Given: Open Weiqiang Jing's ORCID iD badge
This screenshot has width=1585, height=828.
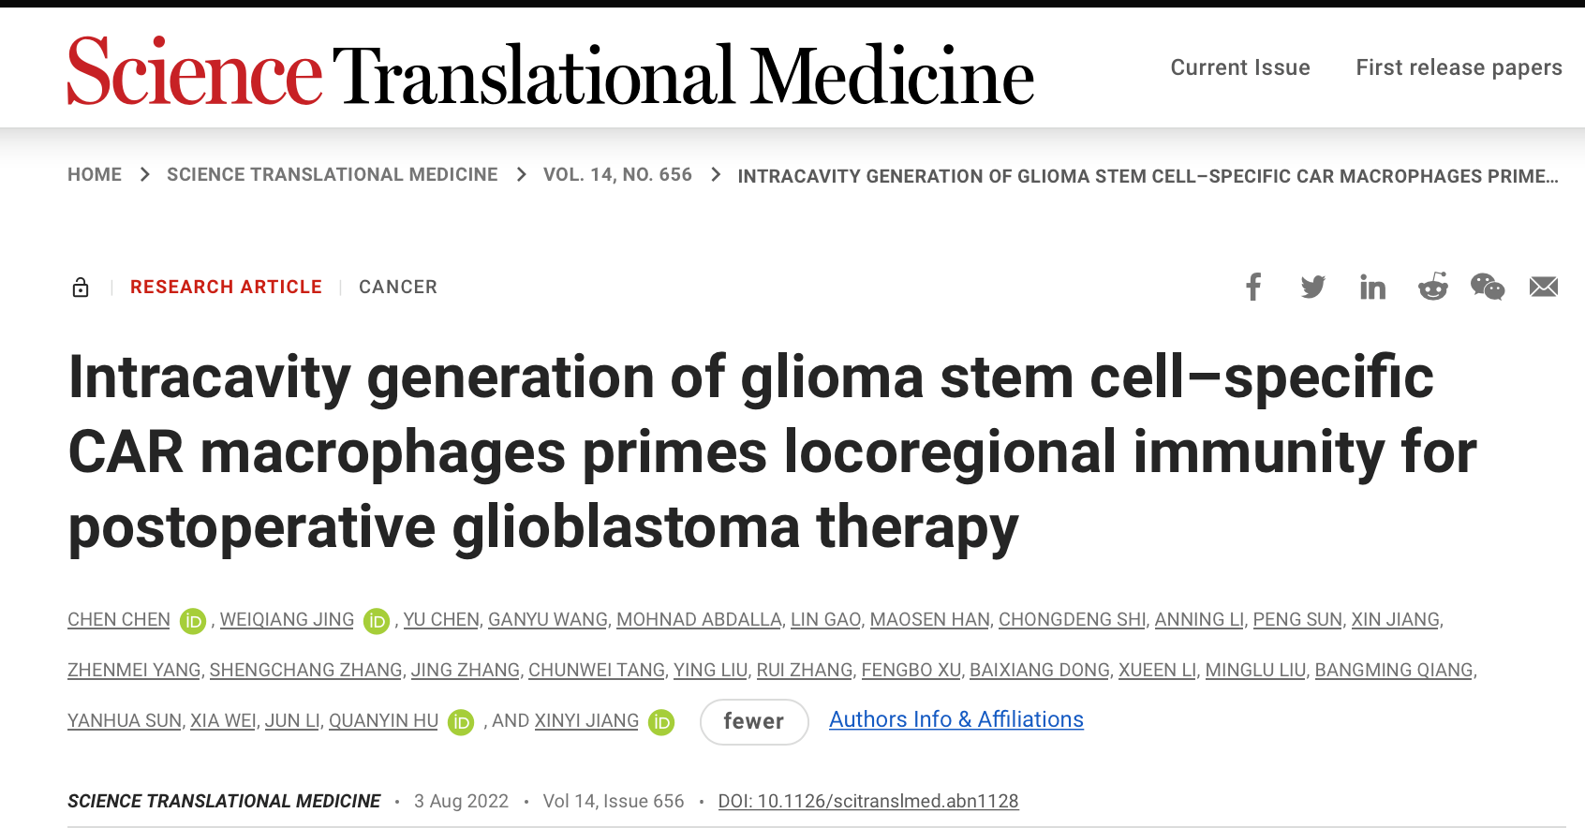Looking at the screenshot, I should [x=377, y=621].
